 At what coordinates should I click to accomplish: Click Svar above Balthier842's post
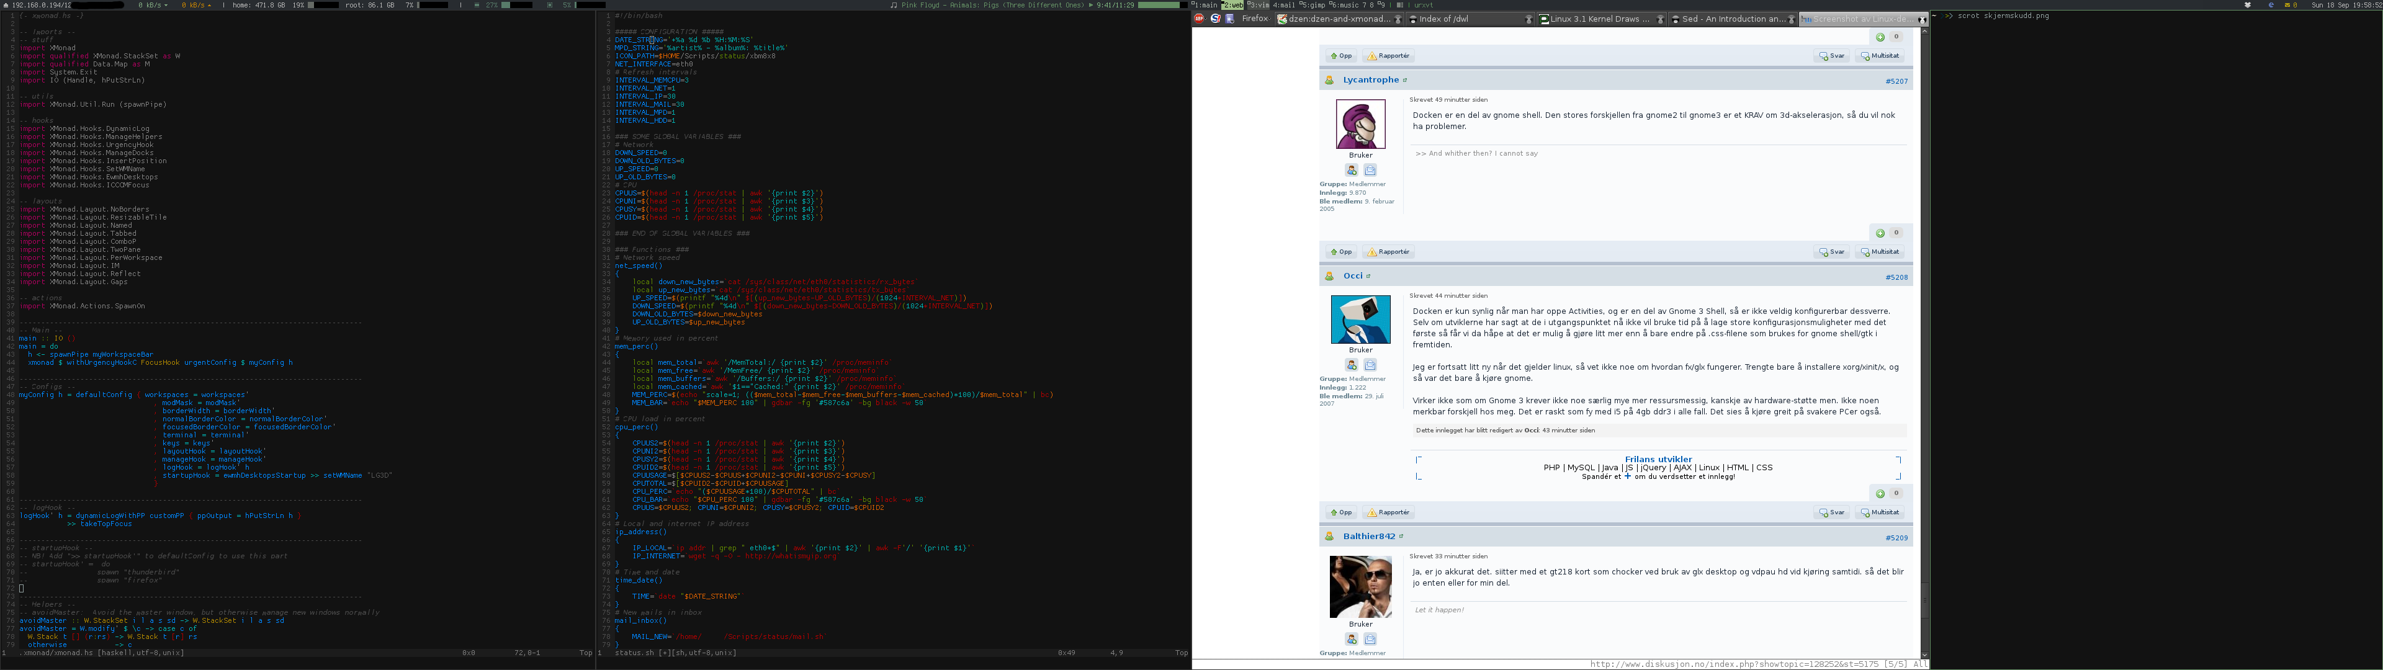pyautogui.click(x=1832, y=512)
